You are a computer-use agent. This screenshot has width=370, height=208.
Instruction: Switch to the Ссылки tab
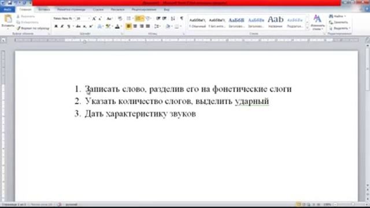tap(98, 9)
